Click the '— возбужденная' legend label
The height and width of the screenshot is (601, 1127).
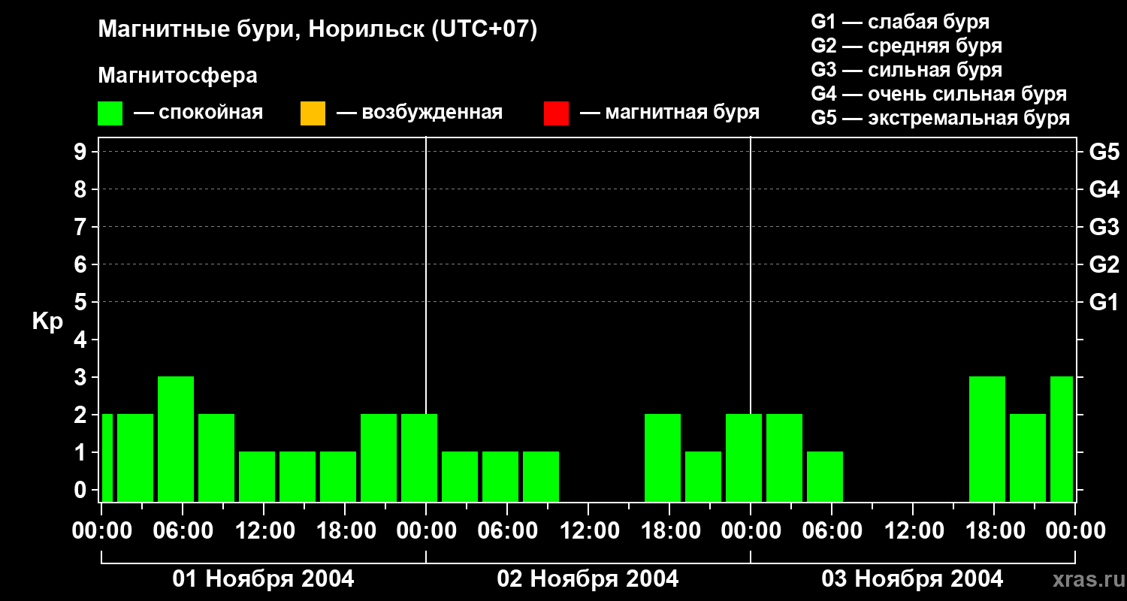click(419, 113)
